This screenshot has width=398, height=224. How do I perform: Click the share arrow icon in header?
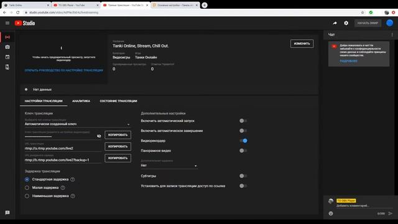(x=335, y=23)
